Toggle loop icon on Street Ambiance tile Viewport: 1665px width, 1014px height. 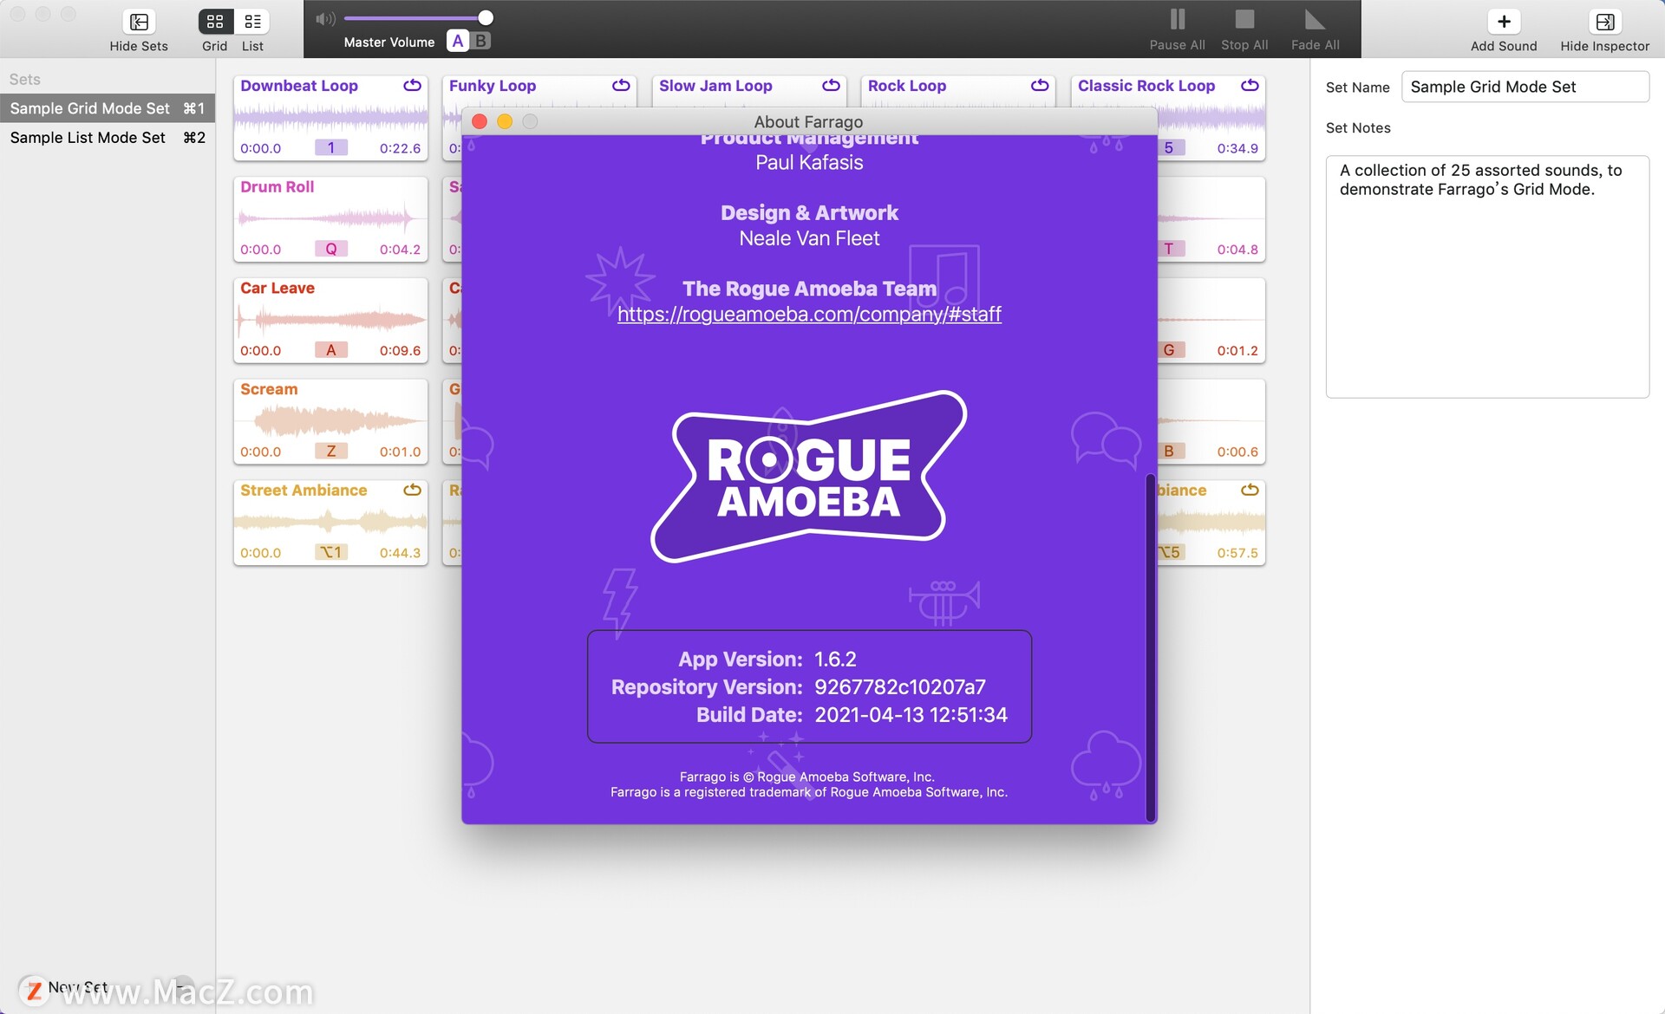[412, 490]
